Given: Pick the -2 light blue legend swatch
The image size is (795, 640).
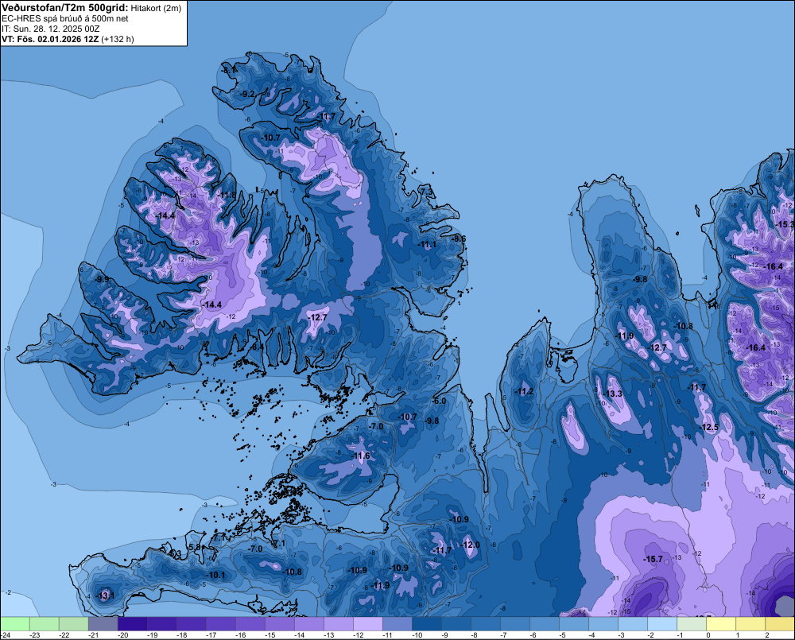Looking at the screenshot, I should click(661, 623).
